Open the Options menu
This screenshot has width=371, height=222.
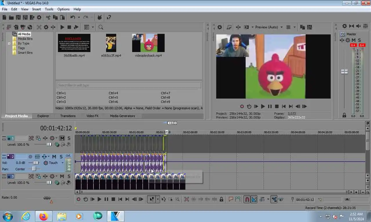coord(63,9)
